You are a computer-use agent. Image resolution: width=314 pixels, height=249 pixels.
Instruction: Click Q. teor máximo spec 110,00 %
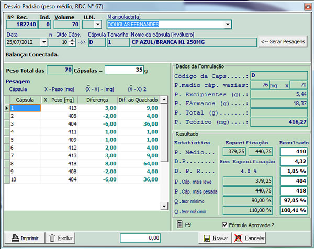click(x=248, y=210)
